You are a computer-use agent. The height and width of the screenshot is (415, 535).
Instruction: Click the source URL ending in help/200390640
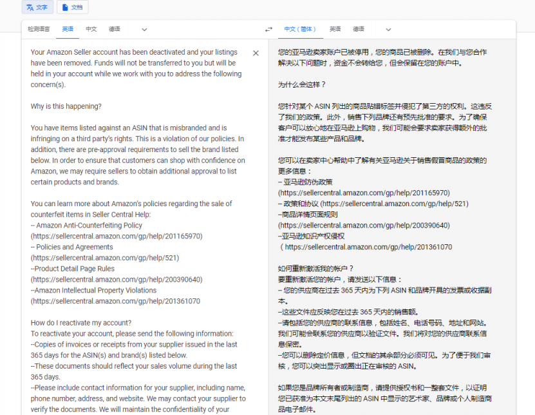pos(117,280)
